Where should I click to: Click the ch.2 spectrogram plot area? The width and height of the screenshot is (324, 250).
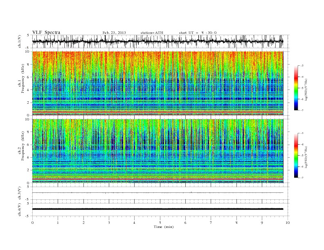tap(157, 151)
